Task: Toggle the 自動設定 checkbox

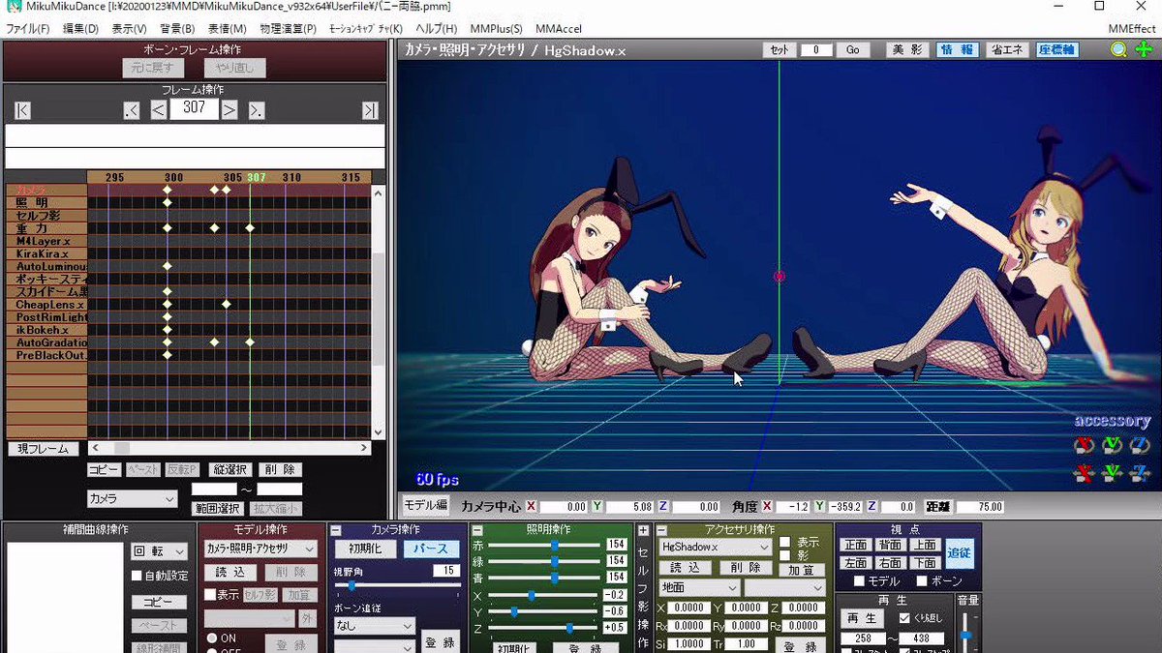Action: [x=137, y=576]
